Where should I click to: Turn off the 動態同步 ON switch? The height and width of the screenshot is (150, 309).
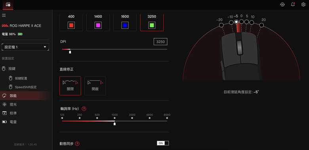(163, 143)
